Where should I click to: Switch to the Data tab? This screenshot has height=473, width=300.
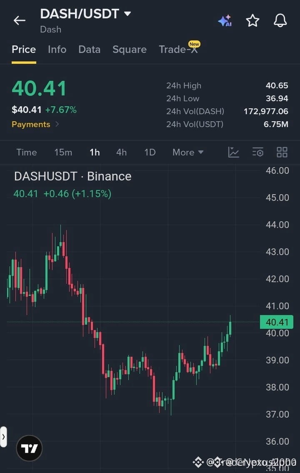pos(89,50)
